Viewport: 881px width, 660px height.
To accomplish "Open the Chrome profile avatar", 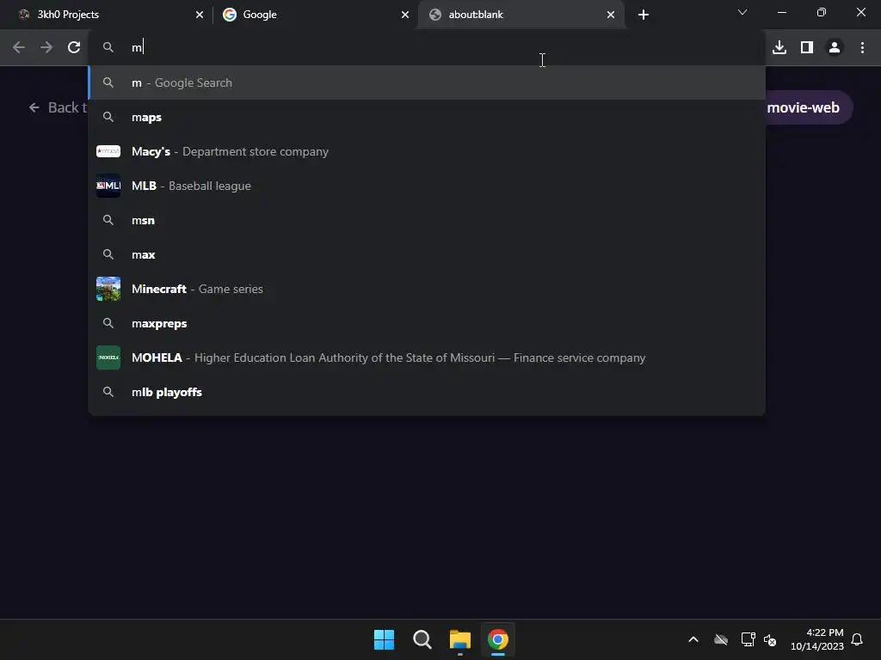I will click(835, 48).
